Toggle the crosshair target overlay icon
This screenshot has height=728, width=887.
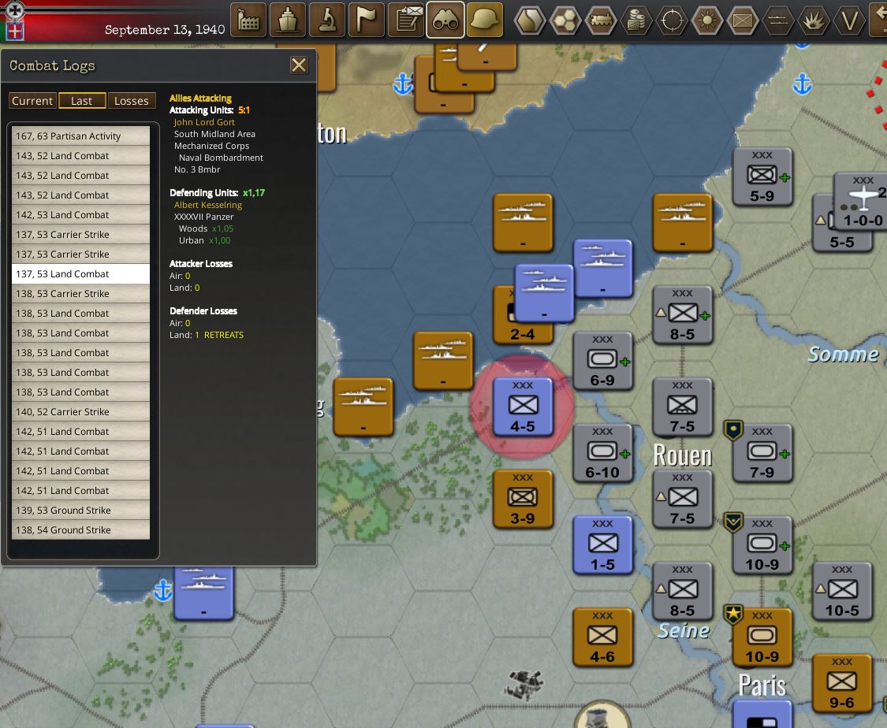click(672, 21)
